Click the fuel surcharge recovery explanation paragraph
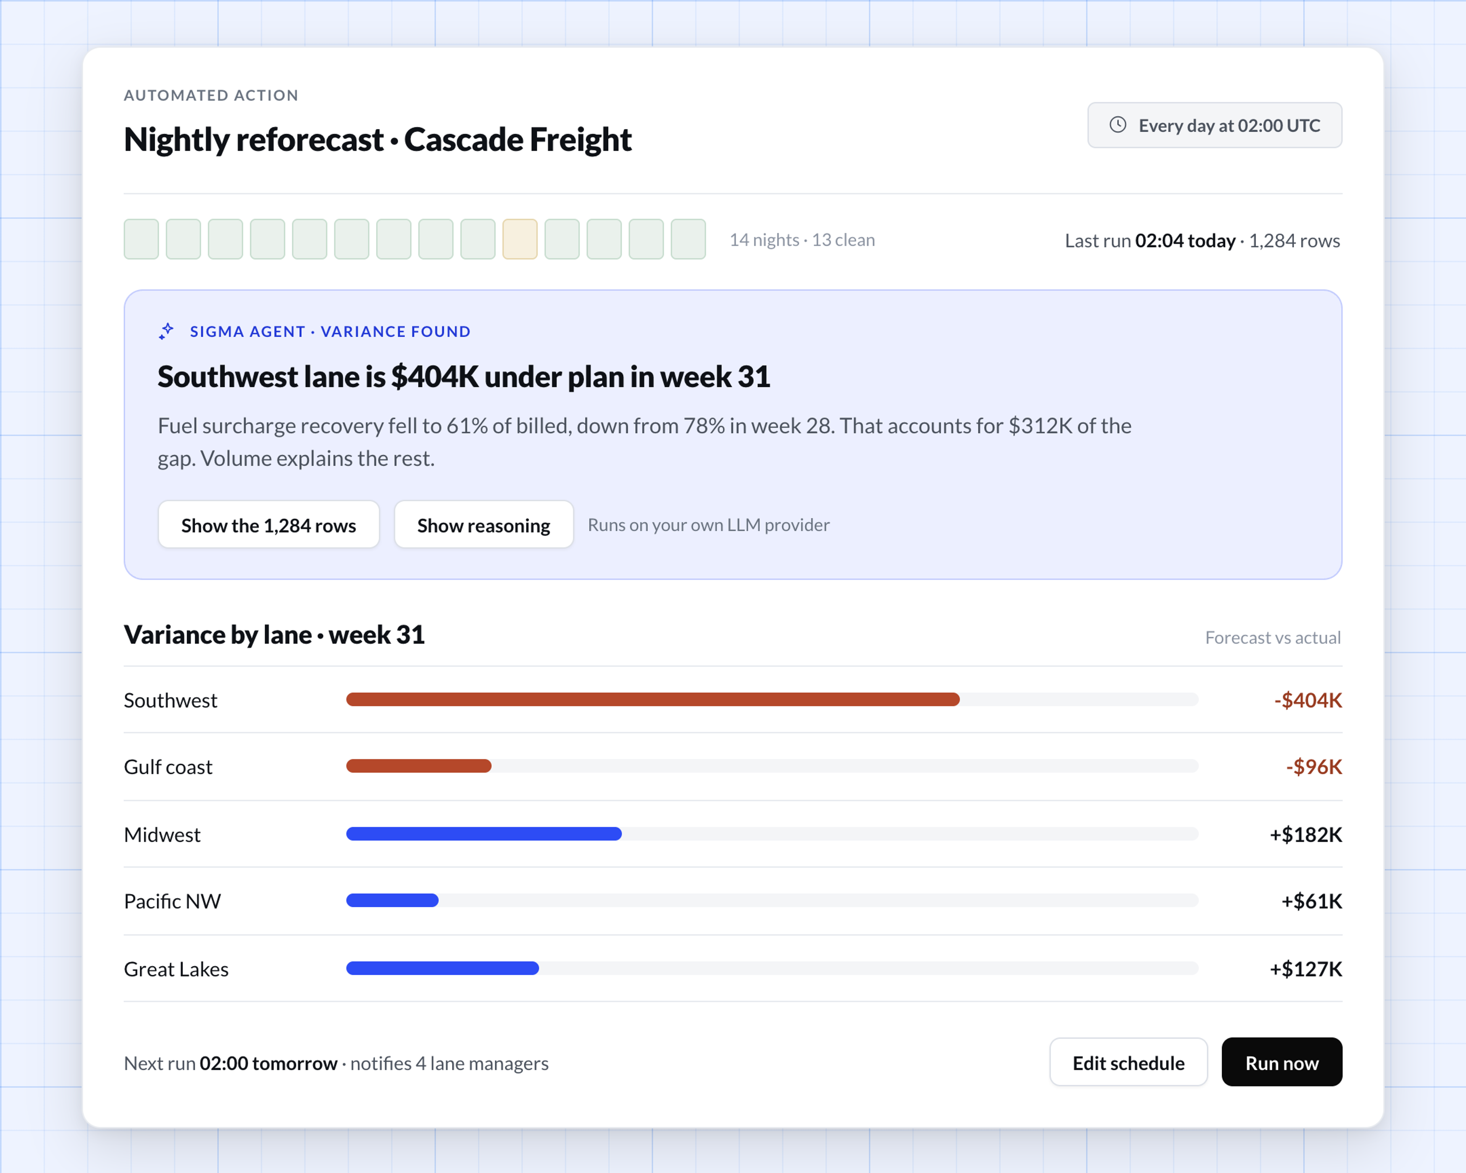Image resolution: width=1466 pixels, height=1173 pixels. click(x=644, y=442)
